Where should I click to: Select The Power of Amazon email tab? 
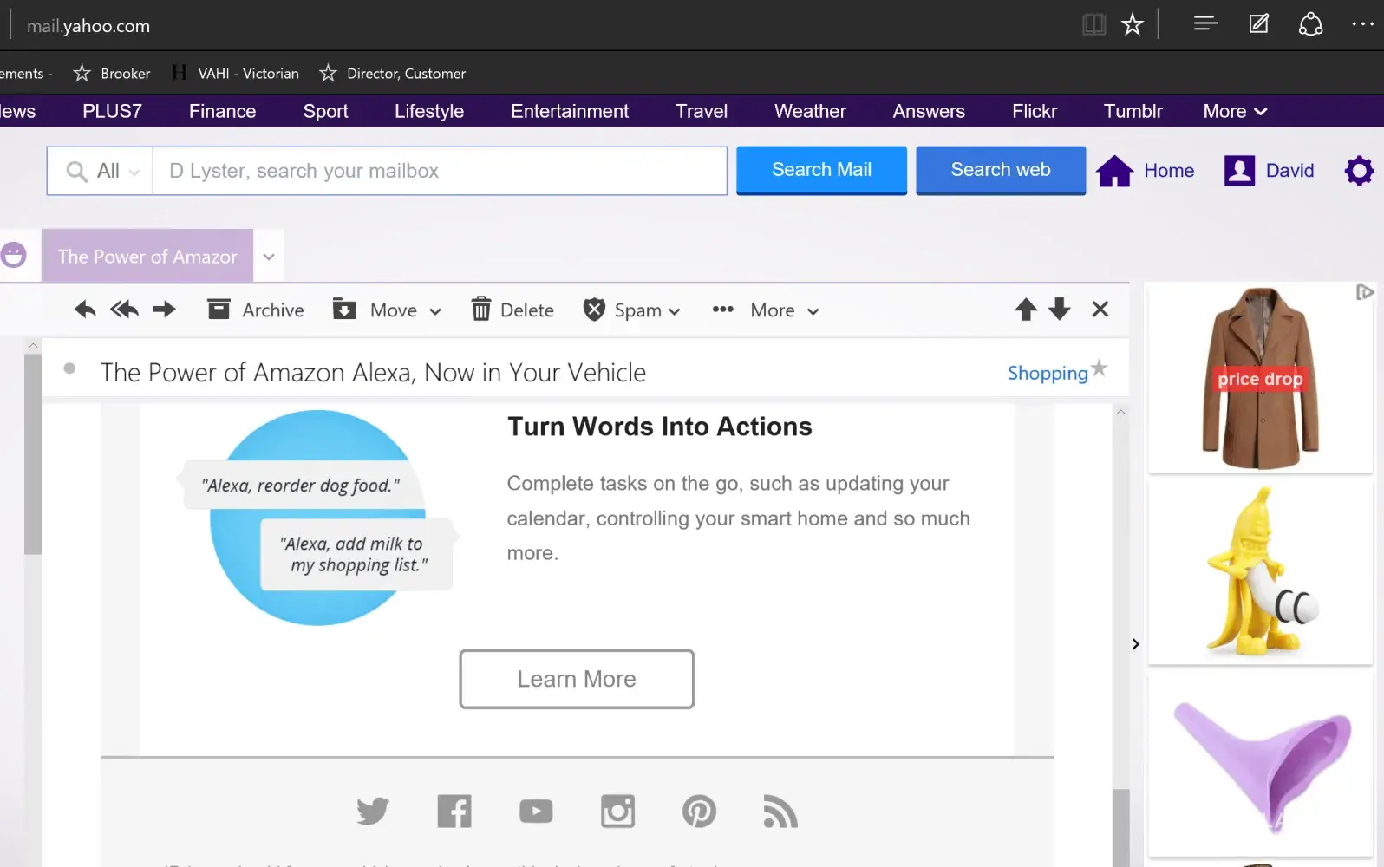[x=147, y=257]
